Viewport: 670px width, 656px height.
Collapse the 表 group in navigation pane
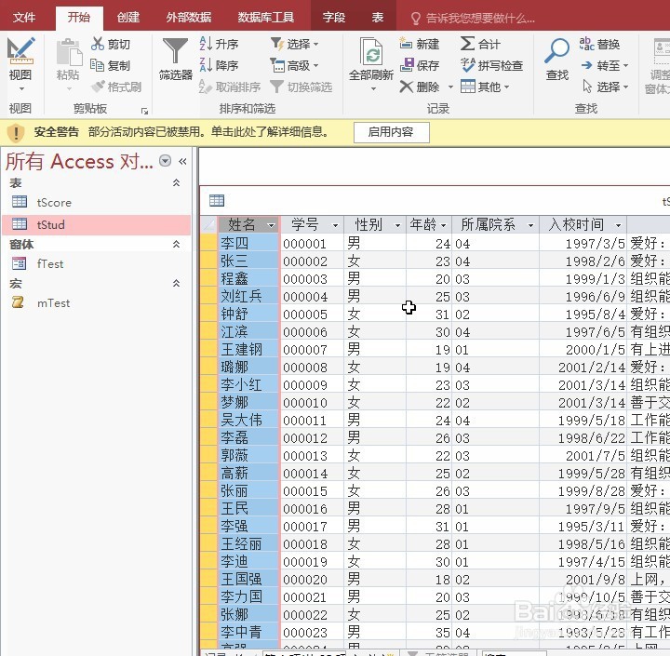click(176, 183)
